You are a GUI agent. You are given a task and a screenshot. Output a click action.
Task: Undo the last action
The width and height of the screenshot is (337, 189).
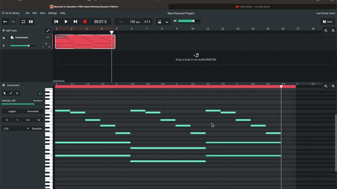(x=5, y=22)
